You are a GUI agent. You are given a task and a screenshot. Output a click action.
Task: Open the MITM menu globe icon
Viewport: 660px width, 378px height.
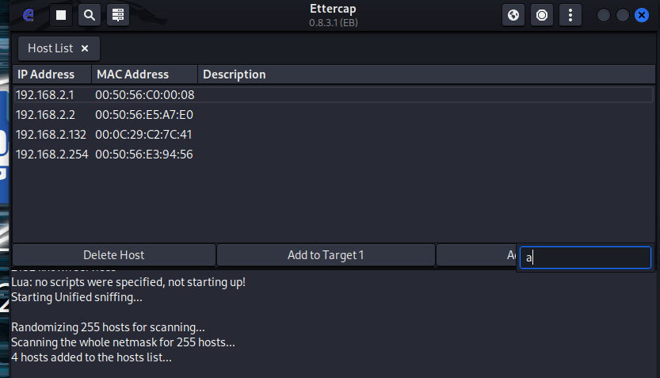[513, 14]
